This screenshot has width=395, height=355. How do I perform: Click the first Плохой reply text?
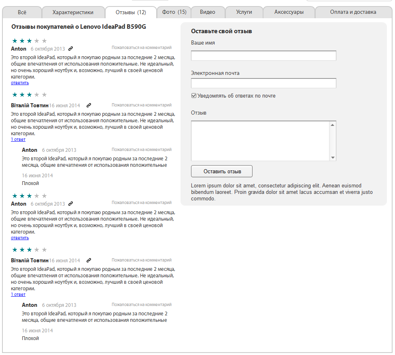(30, 183)
